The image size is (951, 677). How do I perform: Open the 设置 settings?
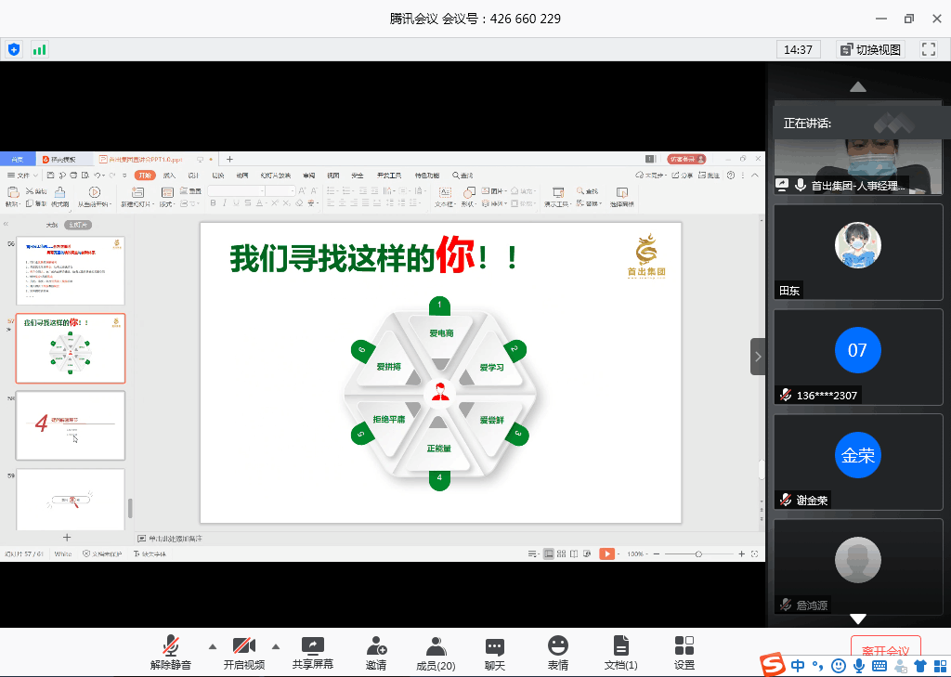pyautogui.click(x=684, y=653)
